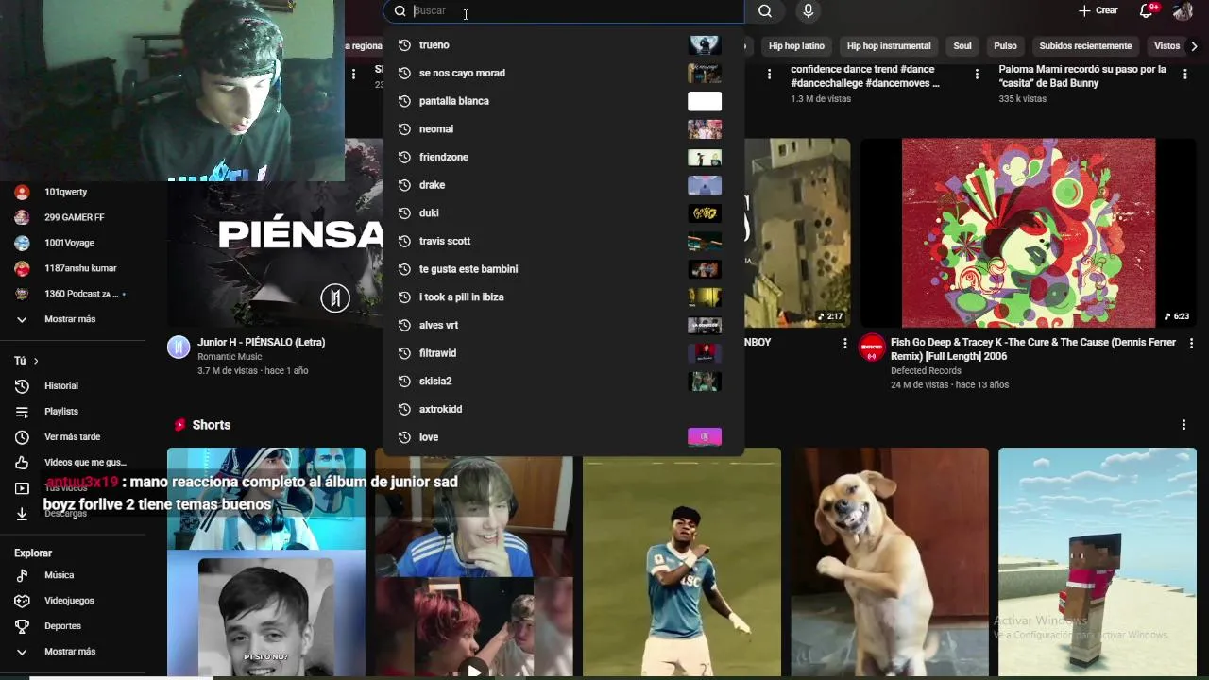Select the Pulso filter chip
This screenshot has height=680, width=1209.
tap(1005, 45)
